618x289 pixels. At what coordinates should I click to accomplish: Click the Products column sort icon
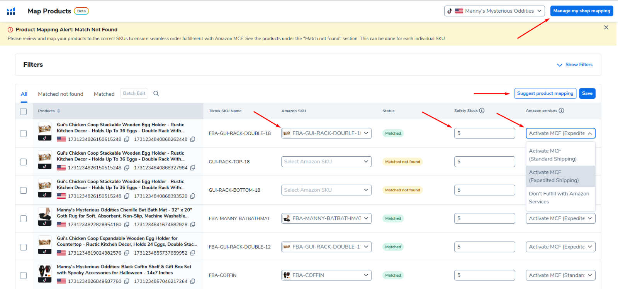[59, 111]
